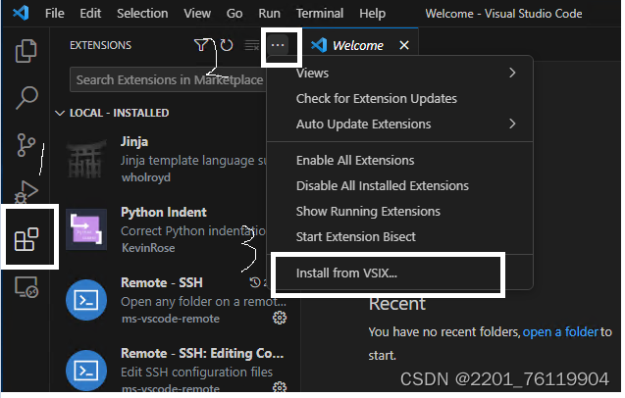Viewport: 625px width, 398px height.
Task: Open the Explorer view in activity bar
Action: pos(26,51)
